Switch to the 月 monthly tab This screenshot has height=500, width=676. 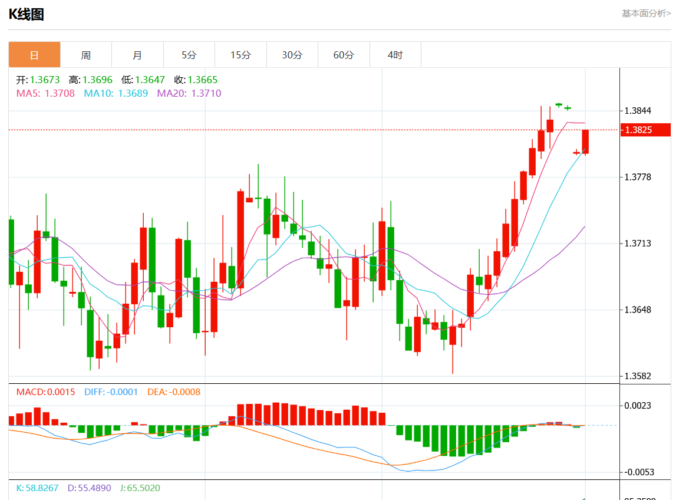pos(137,55)
